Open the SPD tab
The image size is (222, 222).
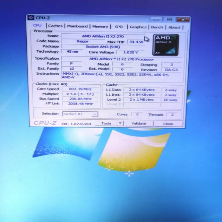(119, 27)
